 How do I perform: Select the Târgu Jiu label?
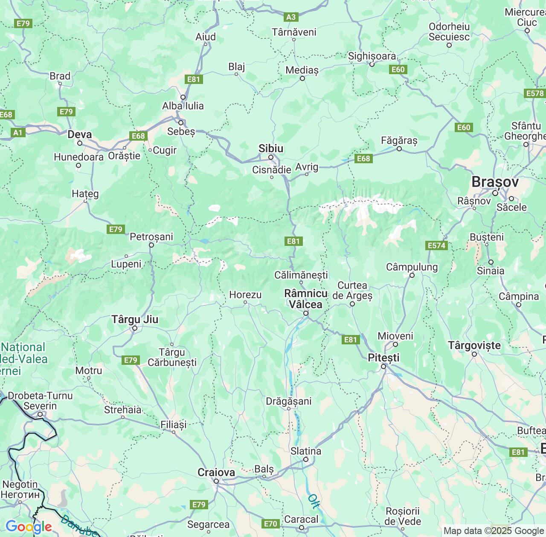click(135, 319)
